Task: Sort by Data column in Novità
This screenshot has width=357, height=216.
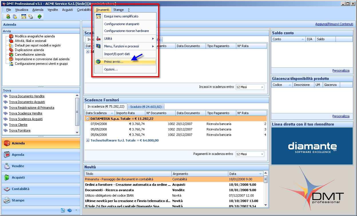Action: click(246, 174)
